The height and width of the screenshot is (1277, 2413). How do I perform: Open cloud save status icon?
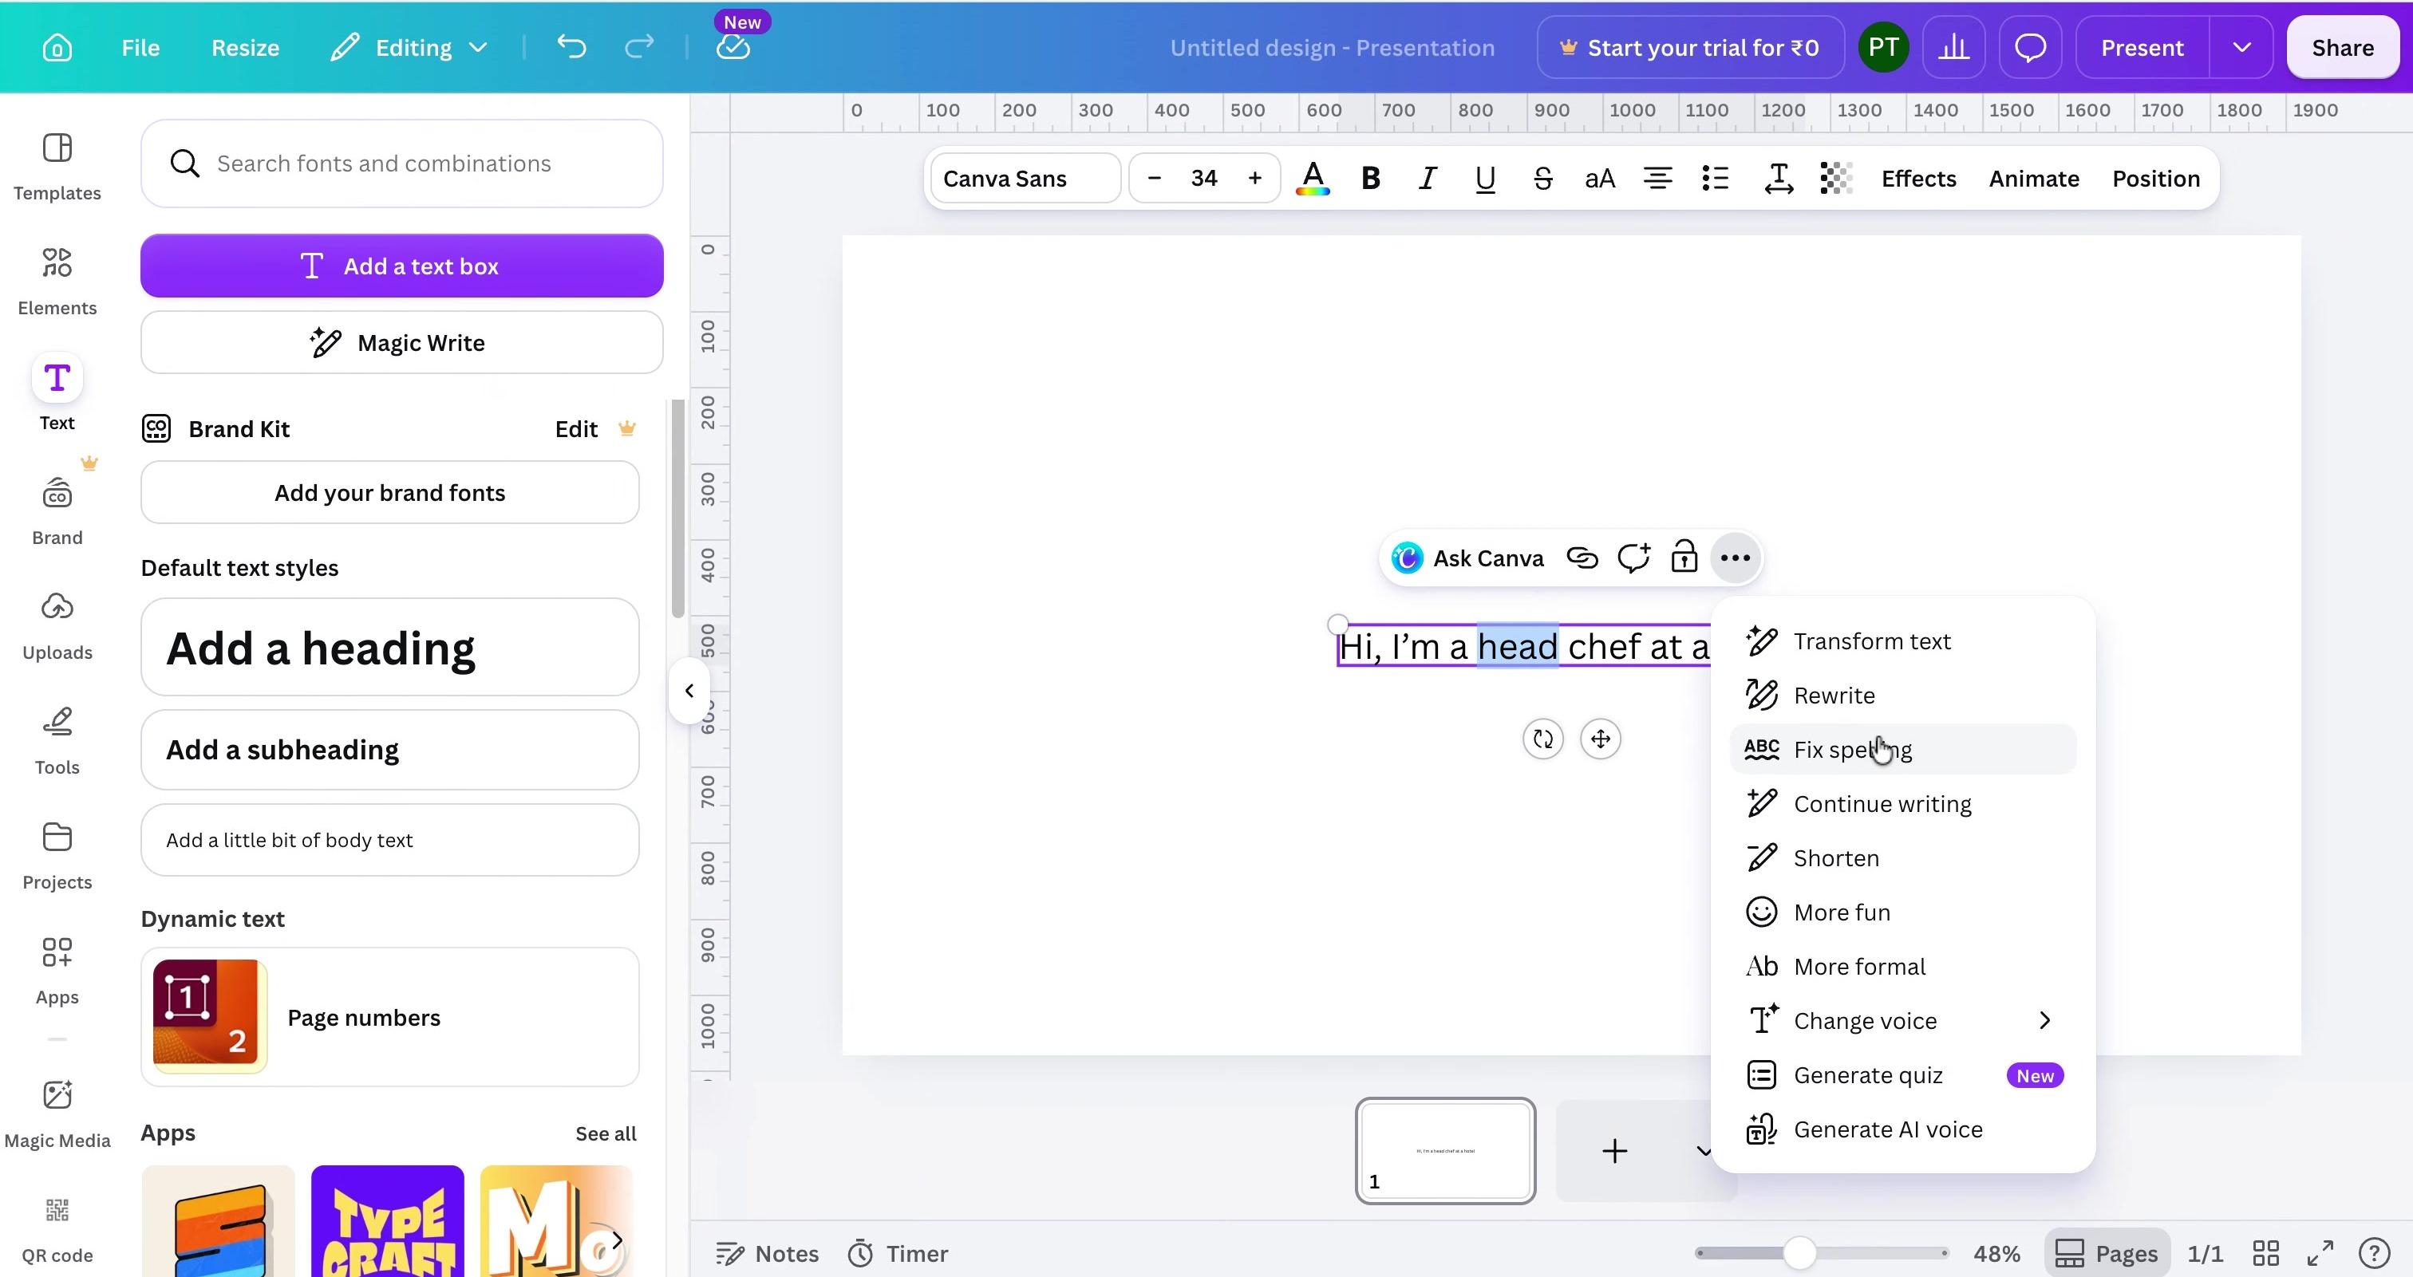(733, 47)
